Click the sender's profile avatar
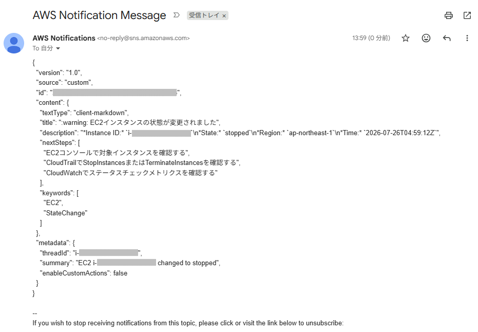The width and height of the screenshot is (478, 332). [x=14, y=43]
